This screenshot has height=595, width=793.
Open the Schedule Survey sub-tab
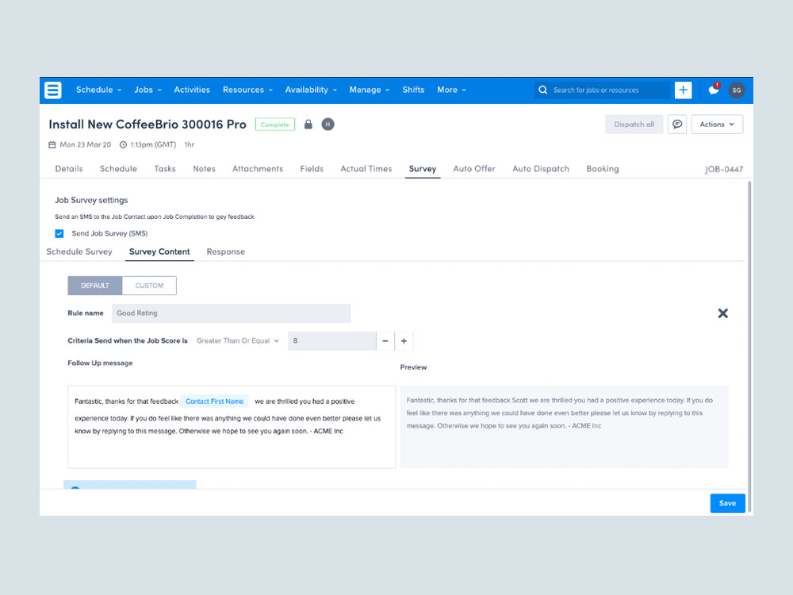pos(79,252)
